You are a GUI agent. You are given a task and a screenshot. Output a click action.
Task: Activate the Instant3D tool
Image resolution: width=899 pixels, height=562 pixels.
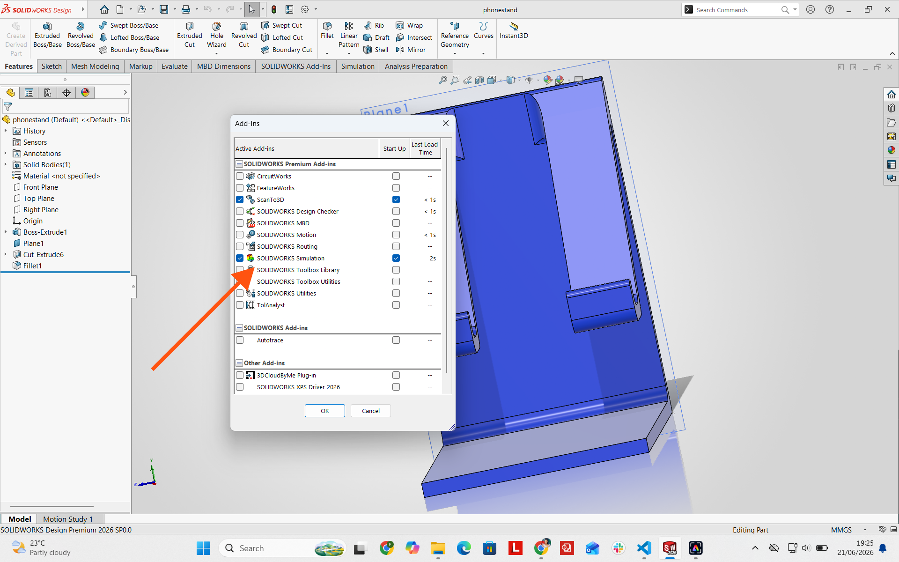514,31
